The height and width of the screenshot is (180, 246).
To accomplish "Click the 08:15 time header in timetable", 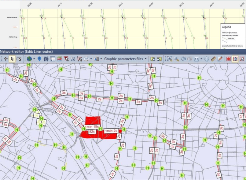I will [x=60, y=5].
